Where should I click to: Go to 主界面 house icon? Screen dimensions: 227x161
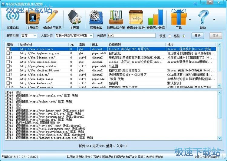point(74,19)
